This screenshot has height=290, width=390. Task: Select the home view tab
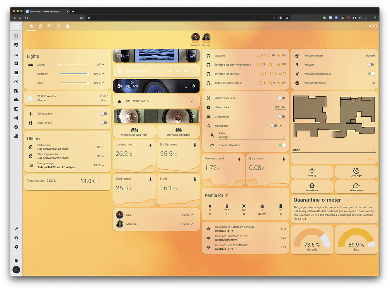point(31,26)
